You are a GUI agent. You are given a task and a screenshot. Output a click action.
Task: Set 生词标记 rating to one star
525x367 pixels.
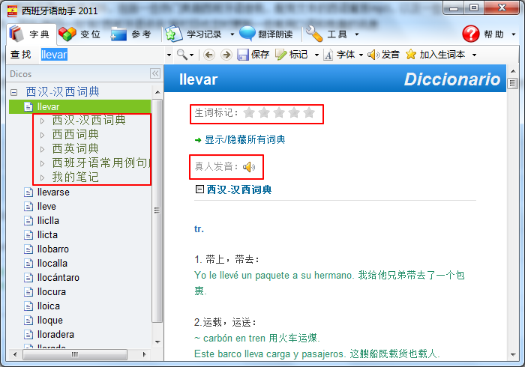pyautogui.click(x=249, y=112)
